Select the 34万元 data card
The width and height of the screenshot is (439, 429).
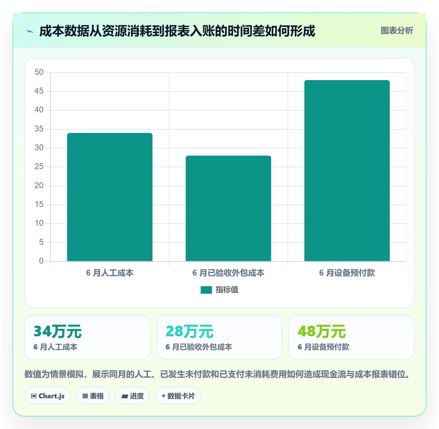tap(87, 337)
